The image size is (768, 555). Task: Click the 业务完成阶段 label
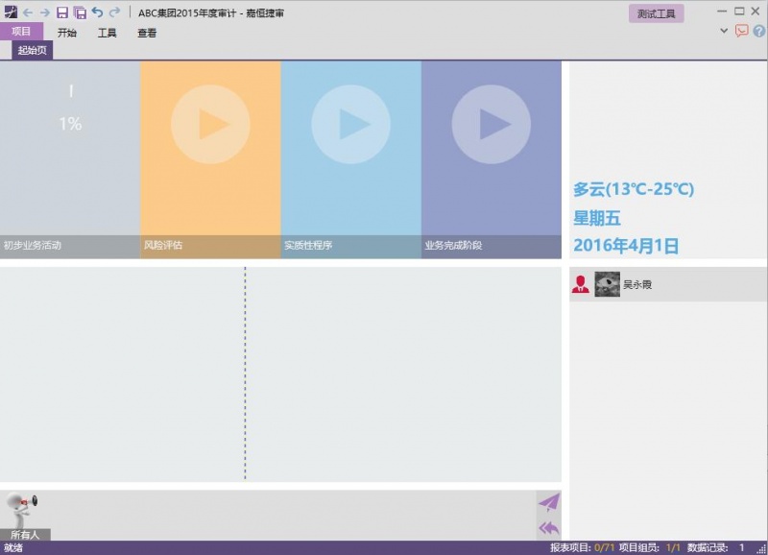click(x=453, y=245)
